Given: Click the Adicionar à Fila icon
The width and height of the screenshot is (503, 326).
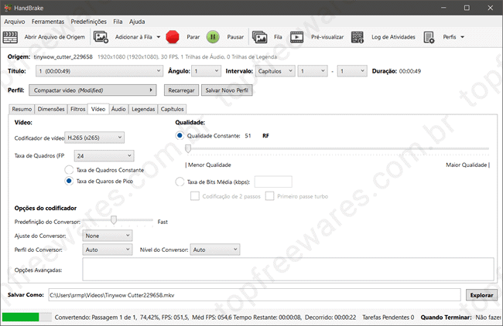Looking at the screenshot, I should 101,36.
